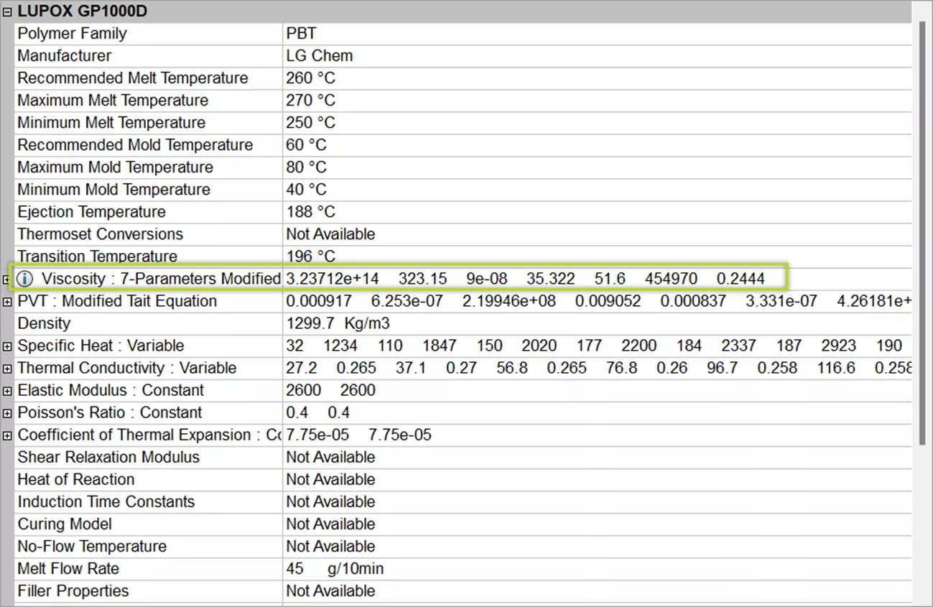
Task: Expand the Thermal Conductivity Variable row
Action: pyautogui.click(x=7, y=369)
